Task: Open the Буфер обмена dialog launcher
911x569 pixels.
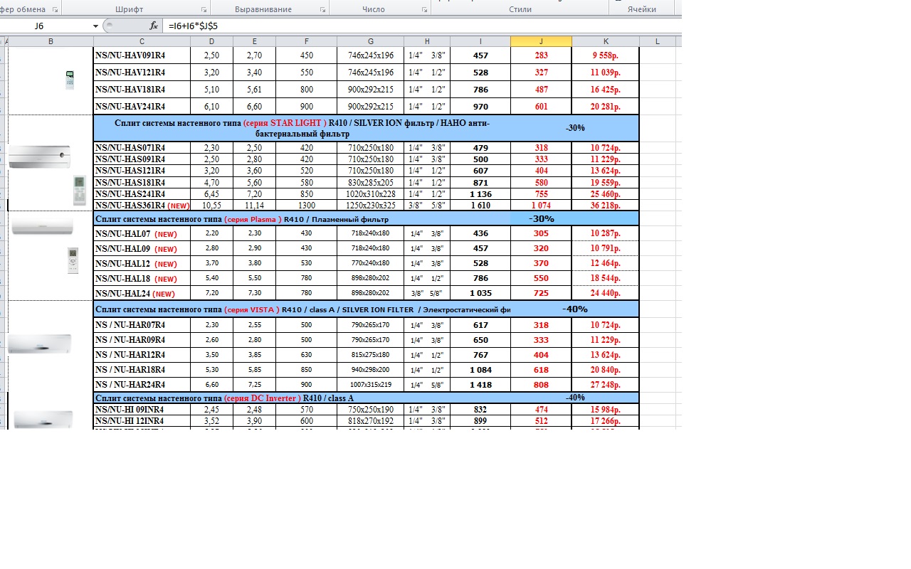Action: coord(55,10)
